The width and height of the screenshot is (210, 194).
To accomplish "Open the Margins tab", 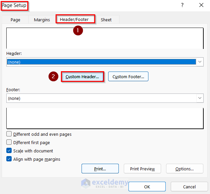I will pyautogui.click(x=42, y=20).
